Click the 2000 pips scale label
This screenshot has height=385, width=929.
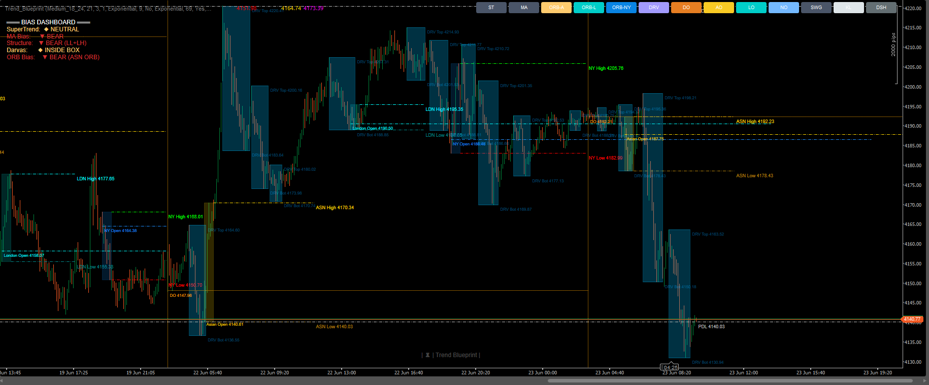(x=893, y=45)
